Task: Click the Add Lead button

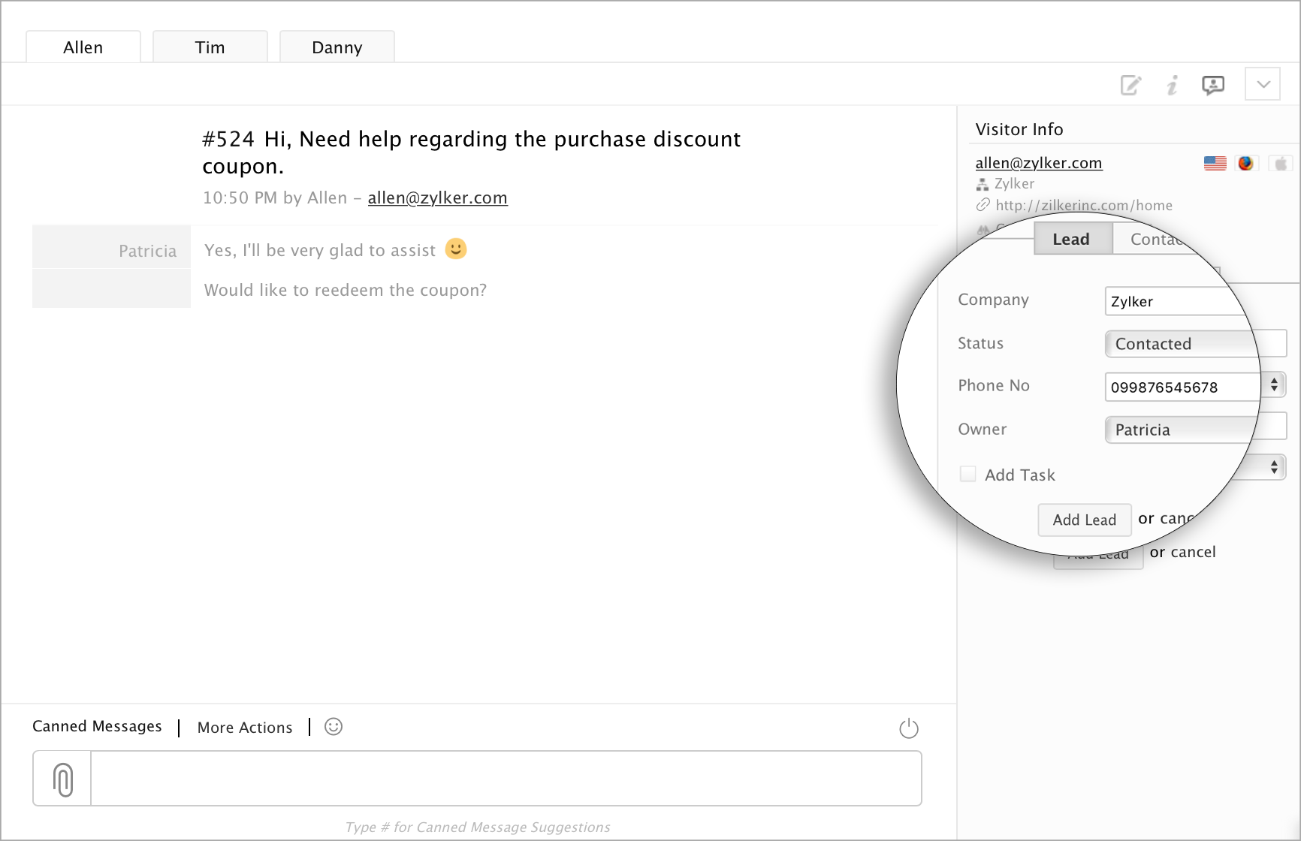Action: pos(1085,520)
